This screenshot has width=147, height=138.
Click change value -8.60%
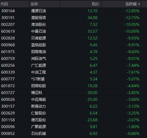[133, 52]
